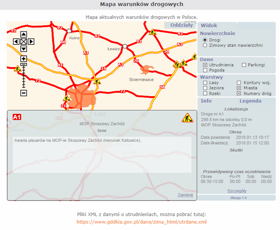The image size is (280, 230).
Task: Switch to the Legenda tab
Action: coord(250,101)
